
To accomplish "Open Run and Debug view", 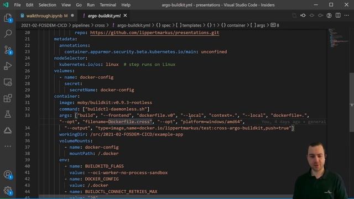I will [8, 66].
